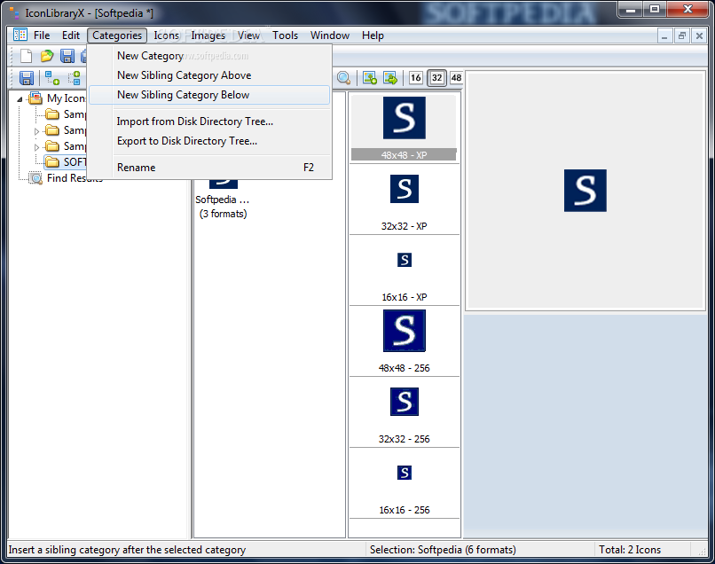Open the Help menu
715x564 pixels.
pos(373,35)
